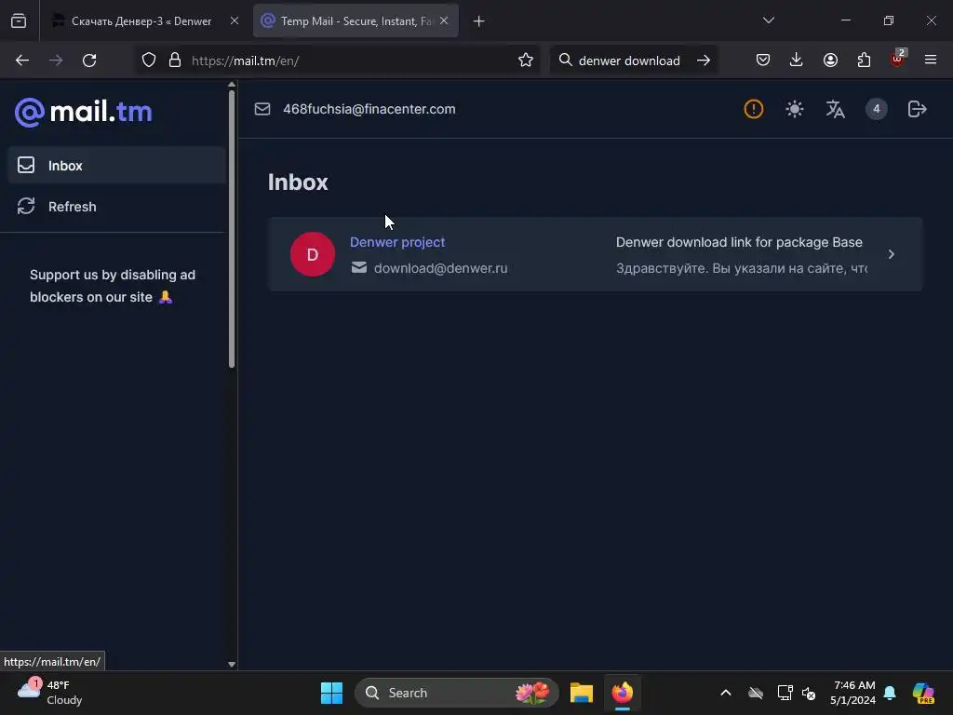Reload the current page

tap(89, 61)
